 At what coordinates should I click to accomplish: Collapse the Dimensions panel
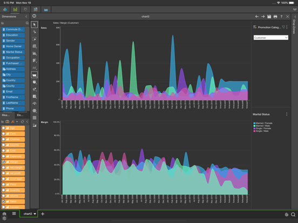[26, 17]
